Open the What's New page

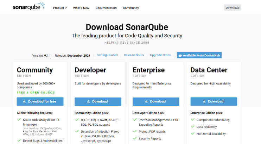[81, 8]
